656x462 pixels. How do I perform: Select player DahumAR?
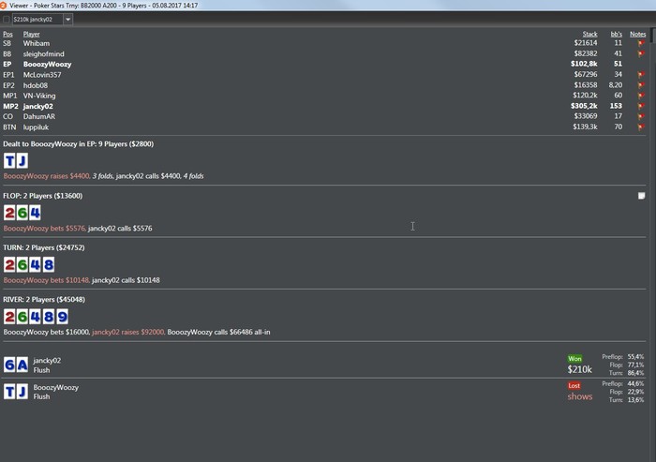click(39, 116)
